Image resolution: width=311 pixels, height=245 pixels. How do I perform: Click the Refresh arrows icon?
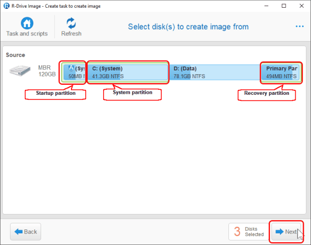click(x=71, y=23)
